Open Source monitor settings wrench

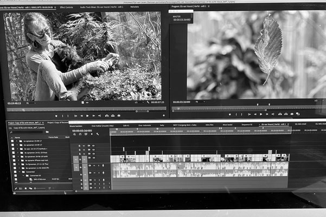148,103
